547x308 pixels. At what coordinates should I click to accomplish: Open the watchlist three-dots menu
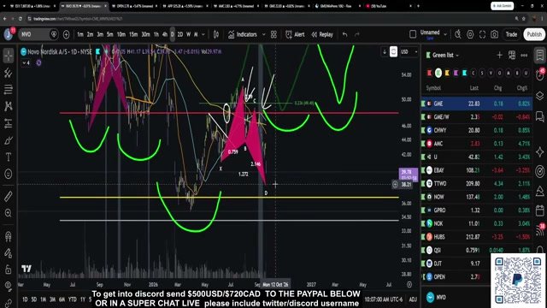pos(524,55)
